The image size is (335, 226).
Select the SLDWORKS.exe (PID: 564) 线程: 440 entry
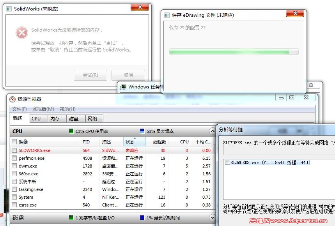click(269, 162)
